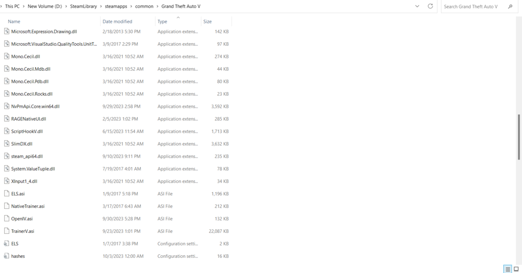Select the file System.ValueTuple.dll
Screen dimensions: 522x273
[x=33, y=169]
